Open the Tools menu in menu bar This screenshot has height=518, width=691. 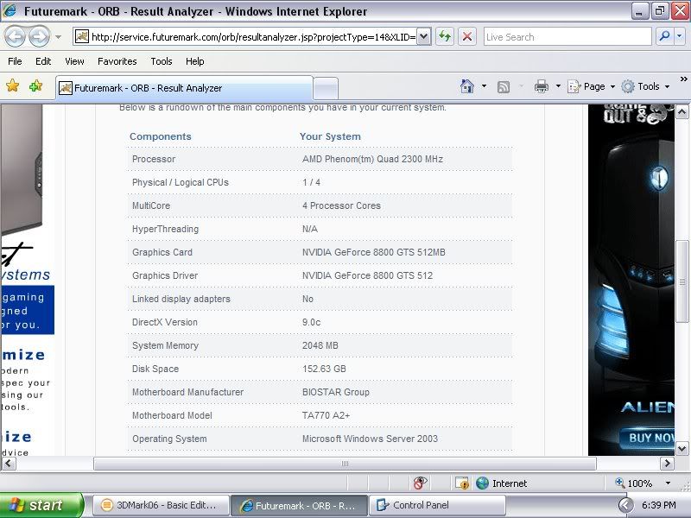tap(162, 61)
